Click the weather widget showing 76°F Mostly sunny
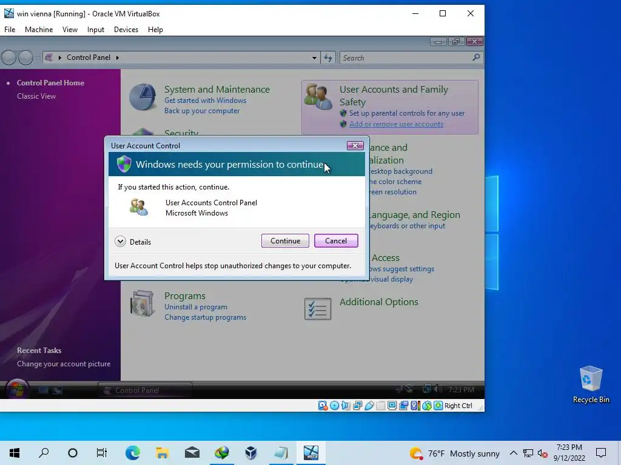 454,453
